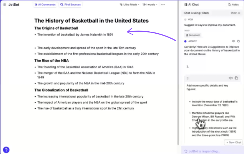Click the bullet about founding of the BAA

click(85, 67)
